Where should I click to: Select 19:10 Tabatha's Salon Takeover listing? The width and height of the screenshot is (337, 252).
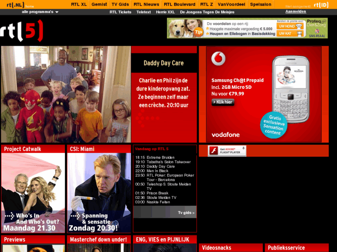tap(163, 162)
